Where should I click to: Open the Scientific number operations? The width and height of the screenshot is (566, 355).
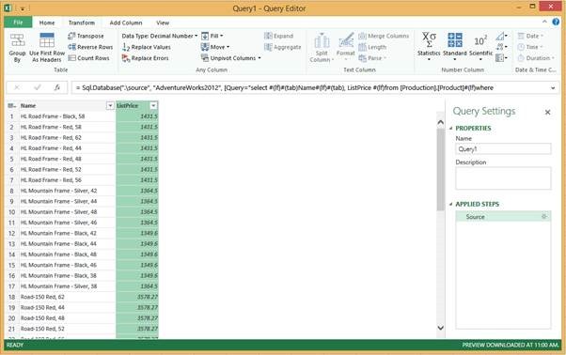pos(480,46)
